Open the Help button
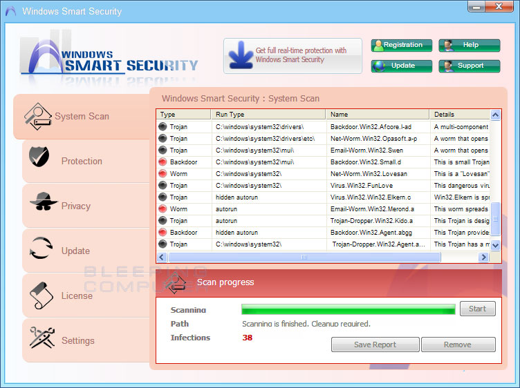This screenshot has height=388, width=520. (470, 46)
